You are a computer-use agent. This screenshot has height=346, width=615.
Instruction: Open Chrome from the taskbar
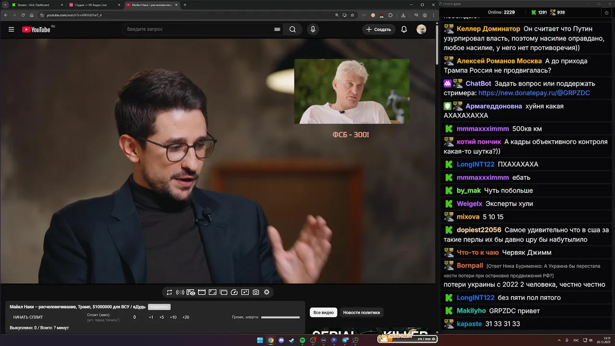(271, 340)
